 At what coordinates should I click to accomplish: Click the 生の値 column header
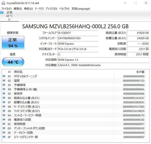[140, 72]
